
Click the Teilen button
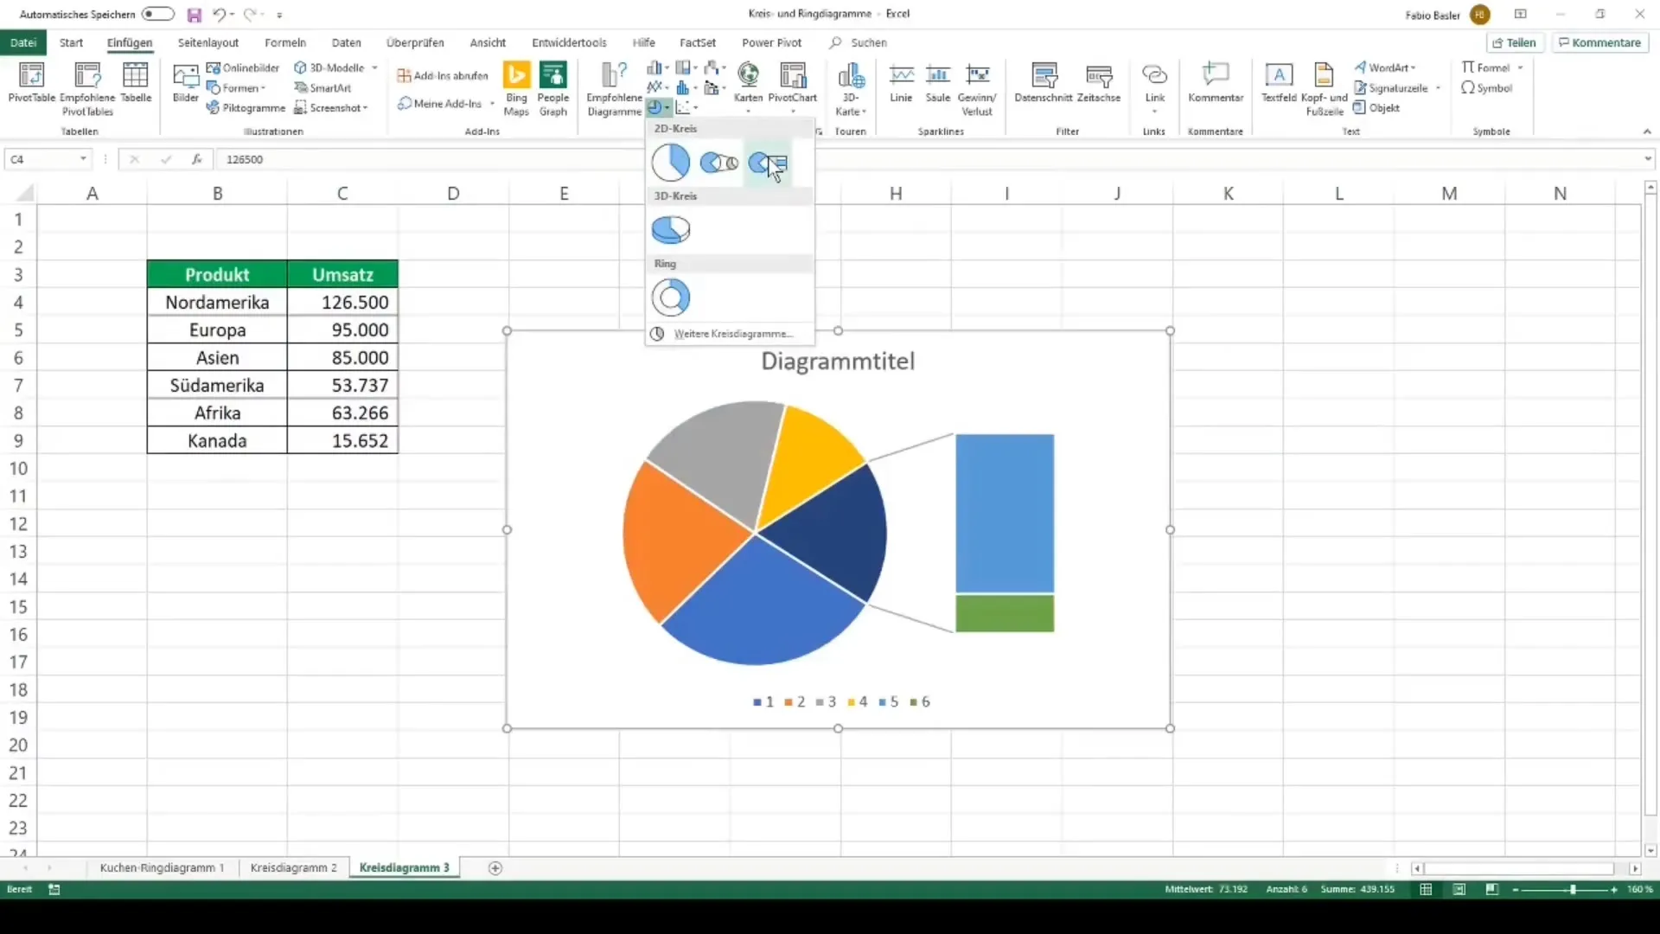coord(1515,42)
